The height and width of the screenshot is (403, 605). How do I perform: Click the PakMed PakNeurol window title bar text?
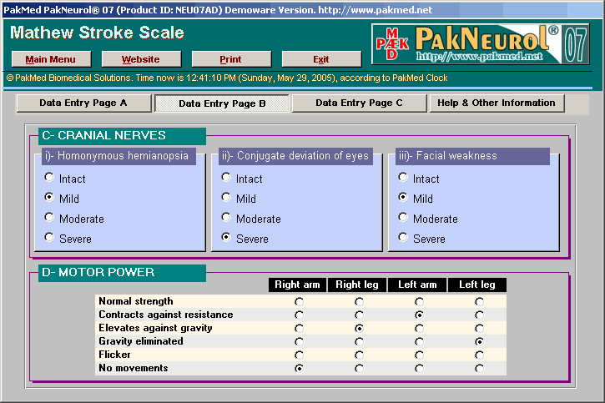tap(218, 10)
